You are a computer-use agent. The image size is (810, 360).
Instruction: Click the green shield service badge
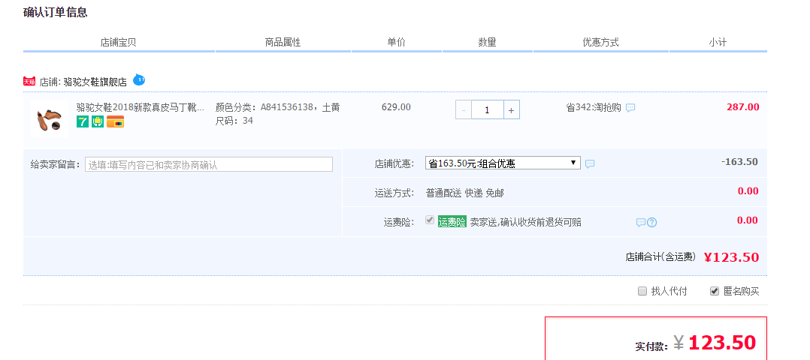[98, 121]
